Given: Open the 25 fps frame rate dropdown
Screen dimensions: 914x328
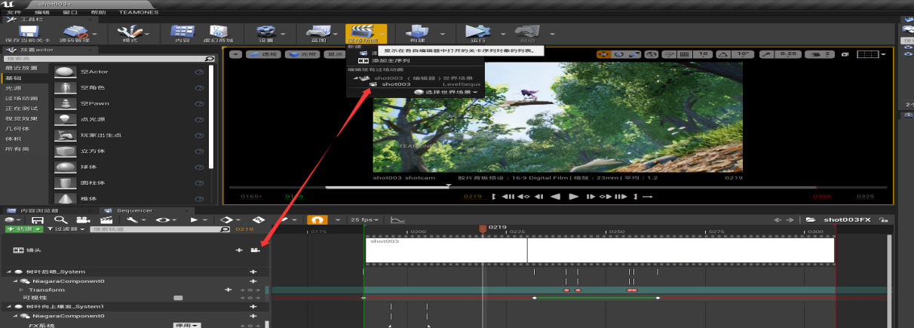Looking at the screenshot, I should [x=364, y=219].
